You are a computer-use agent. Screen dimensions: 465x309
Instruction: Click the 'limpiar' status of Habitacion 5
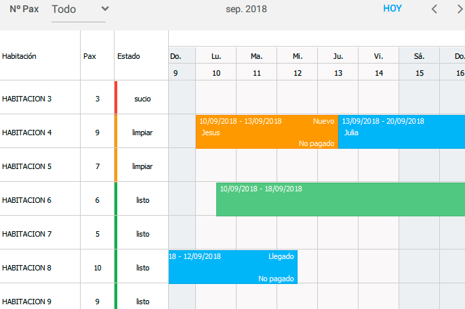[x=142, y=166]
